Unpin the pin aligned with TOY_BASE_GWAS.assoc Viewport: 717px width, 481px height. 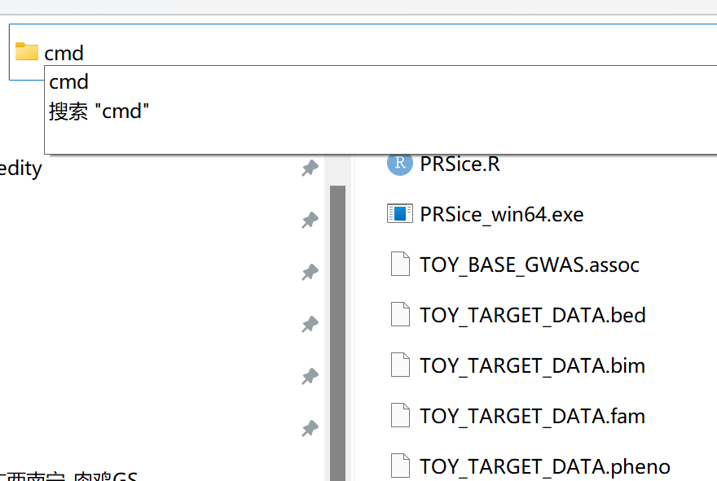tap(310, 272)
